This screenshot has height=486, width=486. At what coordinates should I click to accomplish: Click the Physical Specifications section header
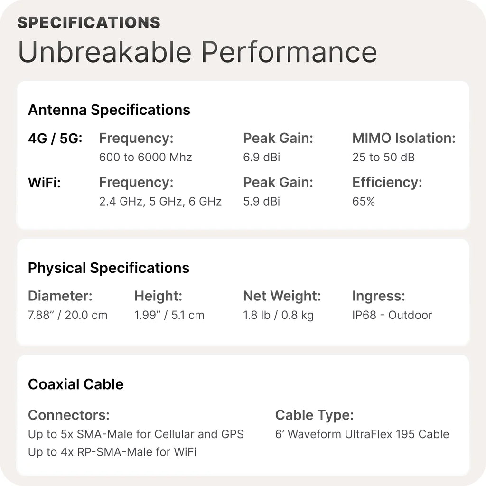[109, 268]
